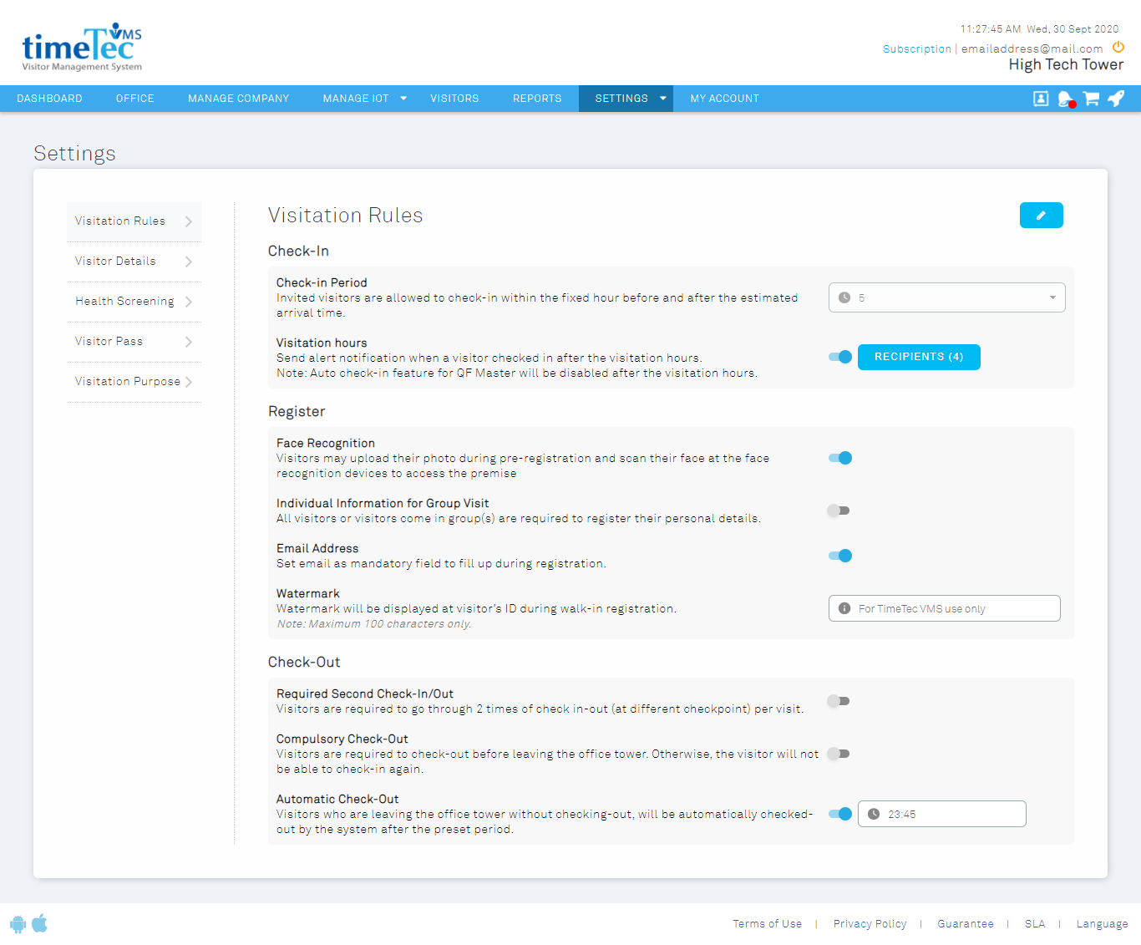Expand the Manage IoT menu arrow
1141x945 pixels.
[x=403, y=99]
